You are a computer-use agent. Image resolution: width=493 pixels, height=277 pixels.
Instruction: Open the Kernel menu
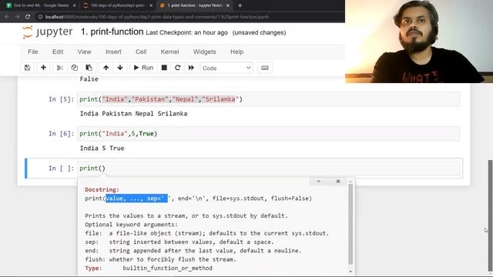169,52
